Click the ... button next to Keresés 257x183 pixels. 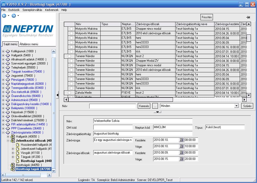155,106
